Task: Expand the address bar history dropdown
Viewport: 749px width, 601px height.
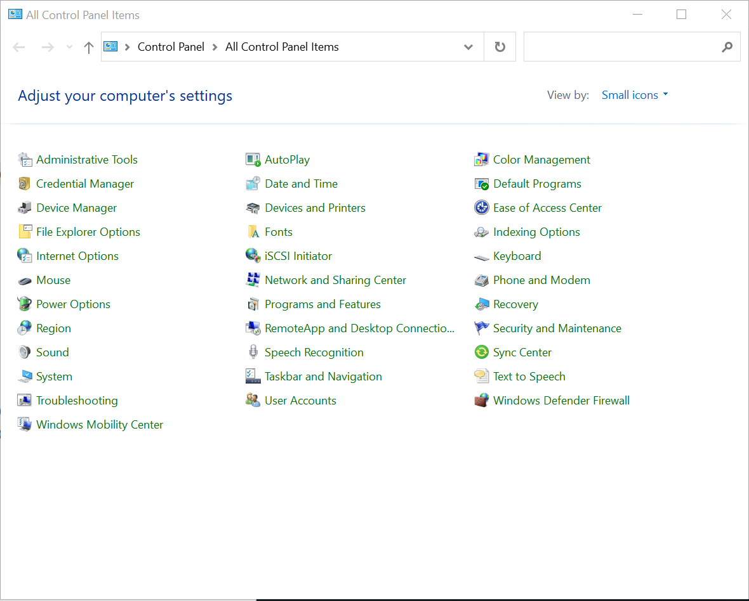Action: (468, 47)
